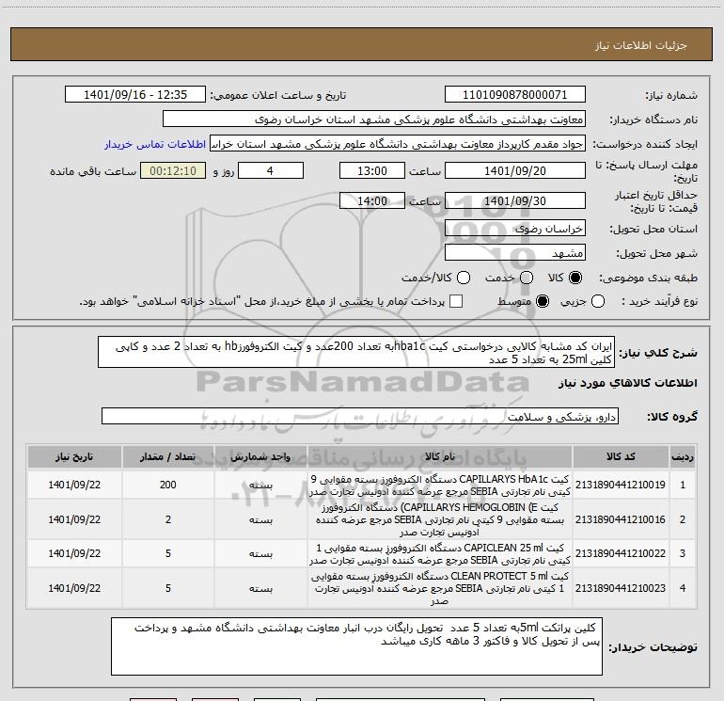Click the quantity cell showing 2
The height and width of the screenshot is (701, 724).
(x=168, y=519)
